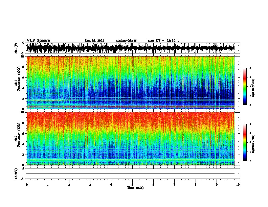Click time axis tick label "10"
The height and width of the screenshot is (207, 268).
tap(238, 185)
